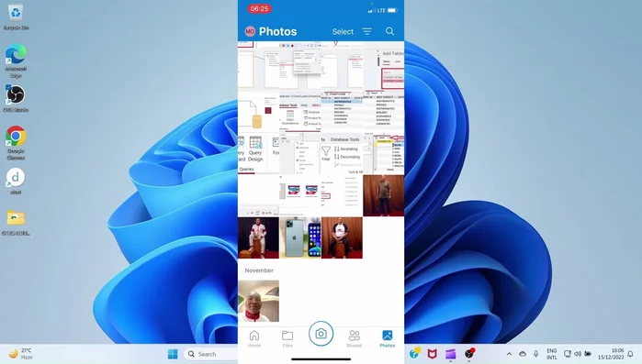Open the Object Dependencies screenshot thumbnail

coord(300,111)
